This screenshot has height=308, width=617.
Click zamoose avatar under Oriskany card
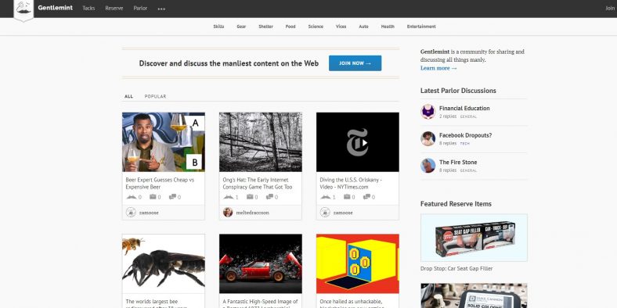click(325, 213)
